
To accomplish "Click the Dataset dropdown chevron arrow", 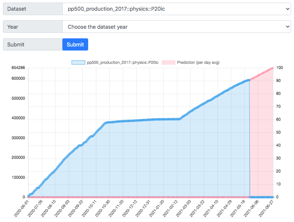I will [287, 9].
